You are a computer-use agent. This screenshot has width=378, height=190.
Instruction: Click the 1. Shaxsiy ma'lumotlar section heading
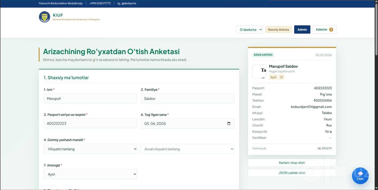[66, 77]
